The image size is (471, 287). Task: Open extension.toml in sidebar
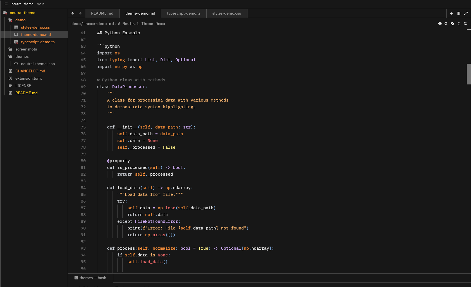[28, 78]
